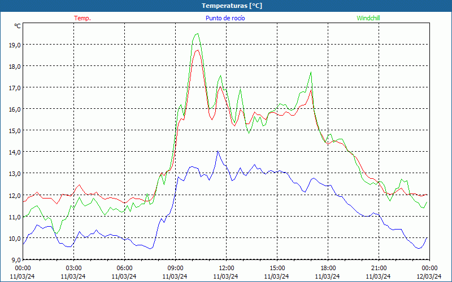Click the 11,0 y-axis value
The height and width of the screenshot is (282, 452).
point(15,217)
